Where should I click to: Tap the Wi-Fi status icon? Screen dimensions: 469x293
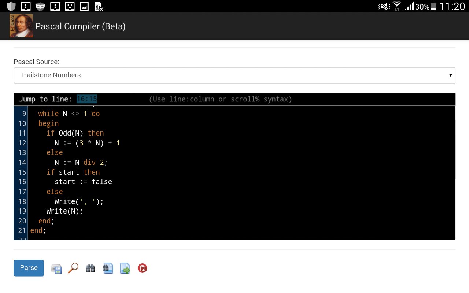tap(396, 6)
